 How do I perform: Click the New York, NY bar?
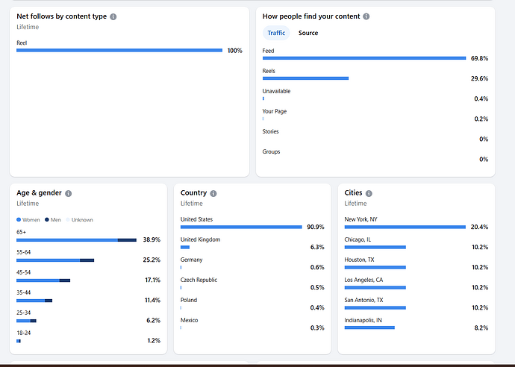[x=405, y=227]
